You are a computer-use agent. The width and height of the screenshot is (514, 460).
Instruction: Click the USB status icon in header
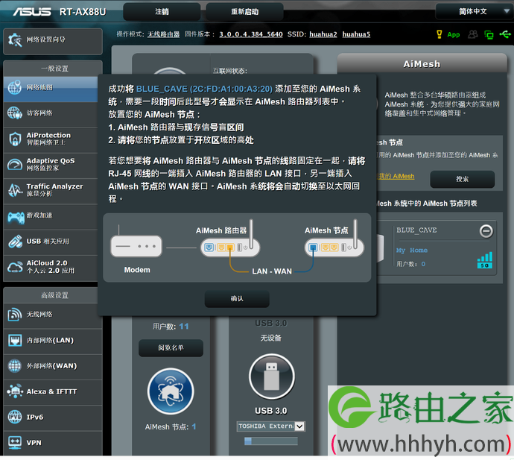505,34
